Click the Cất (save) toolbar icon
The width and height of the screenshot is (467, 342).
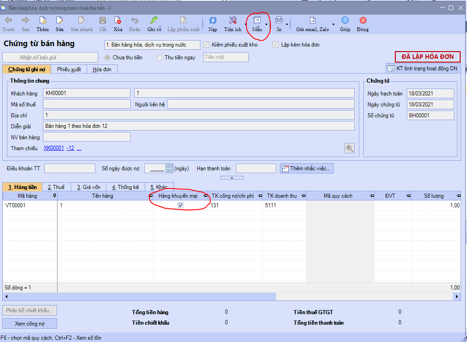coord(103,20)
